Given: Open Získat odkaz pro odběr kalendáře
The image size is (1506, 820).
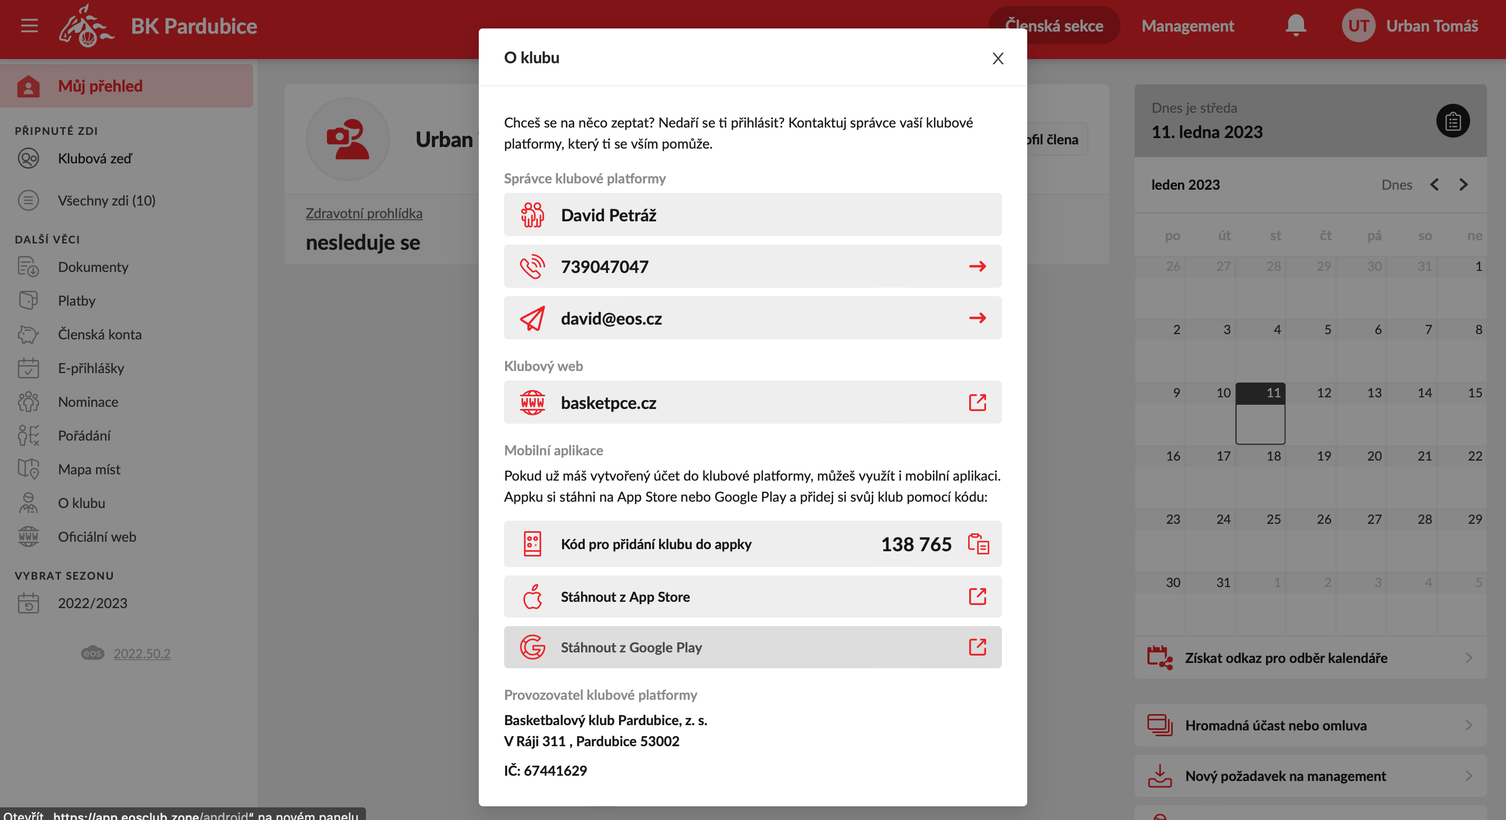Looking at the screenshot, I should coord(1310,658).
